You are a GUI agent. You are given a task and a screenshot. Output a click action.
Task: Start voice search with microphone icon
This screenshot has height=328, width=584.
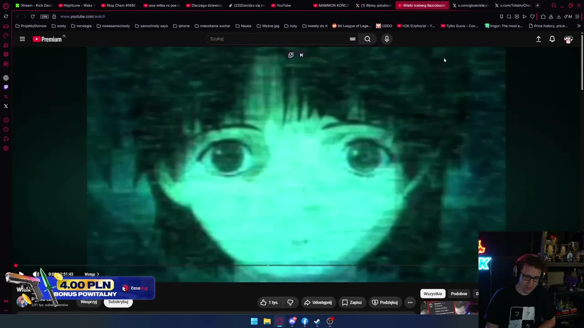point(387,39)
